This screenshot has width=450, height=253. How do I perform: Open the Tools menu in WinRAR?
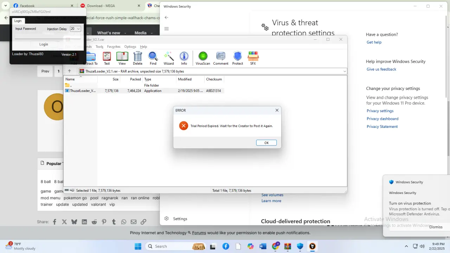[x=99, y=47]
